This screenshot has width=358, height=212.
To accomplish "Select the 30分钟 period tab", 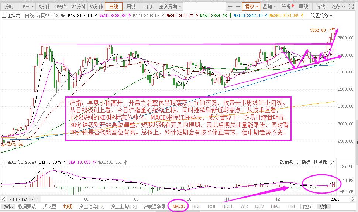I will click(79, 7).
